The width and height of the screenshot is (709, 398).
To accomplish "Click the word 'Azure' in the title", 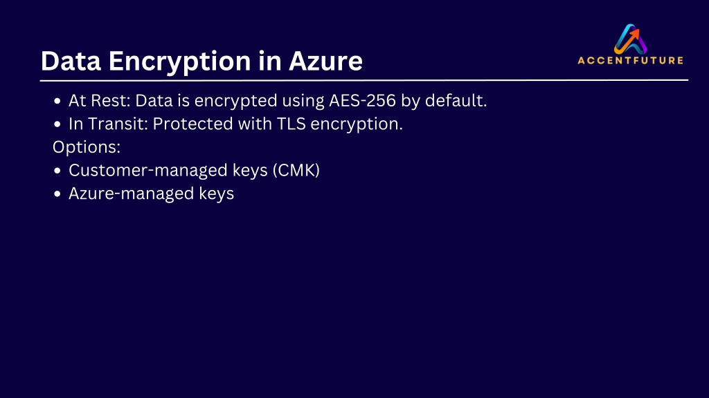I will tap(325, 61).
